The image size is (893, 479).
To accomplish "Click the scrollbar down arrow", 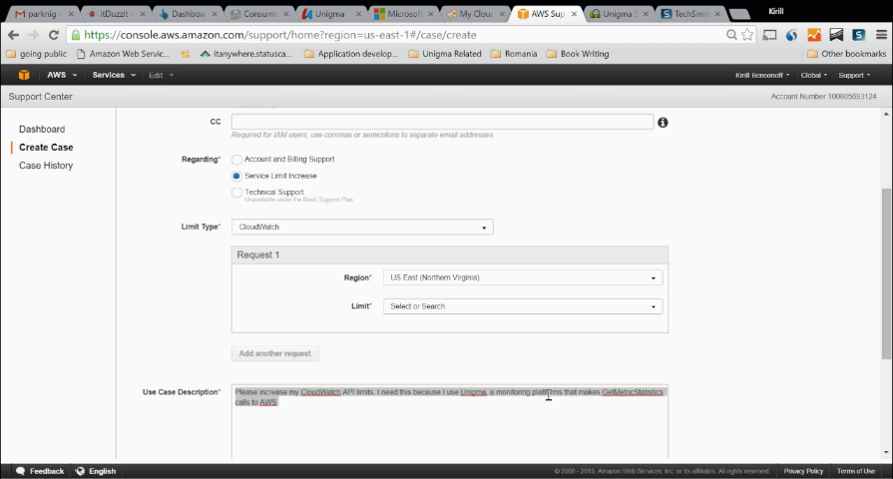I will coord(886,453).
